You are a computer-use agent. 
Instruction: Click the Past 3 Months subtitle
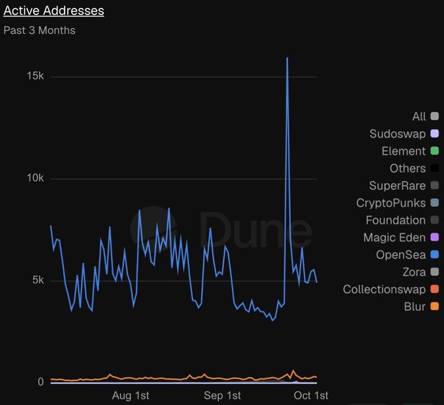tap(39, 30)
